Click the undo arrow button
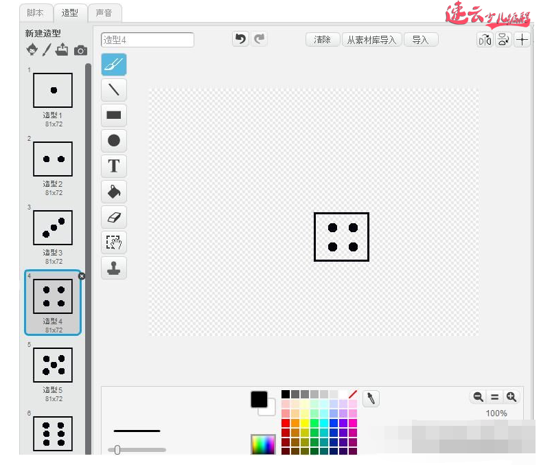Screen dimensions: 552x465 [x=240, y=39]
